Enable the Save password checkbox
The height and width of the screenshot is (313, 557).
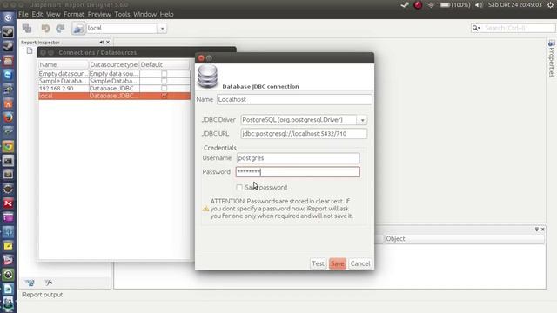click(x=239, y=187)
